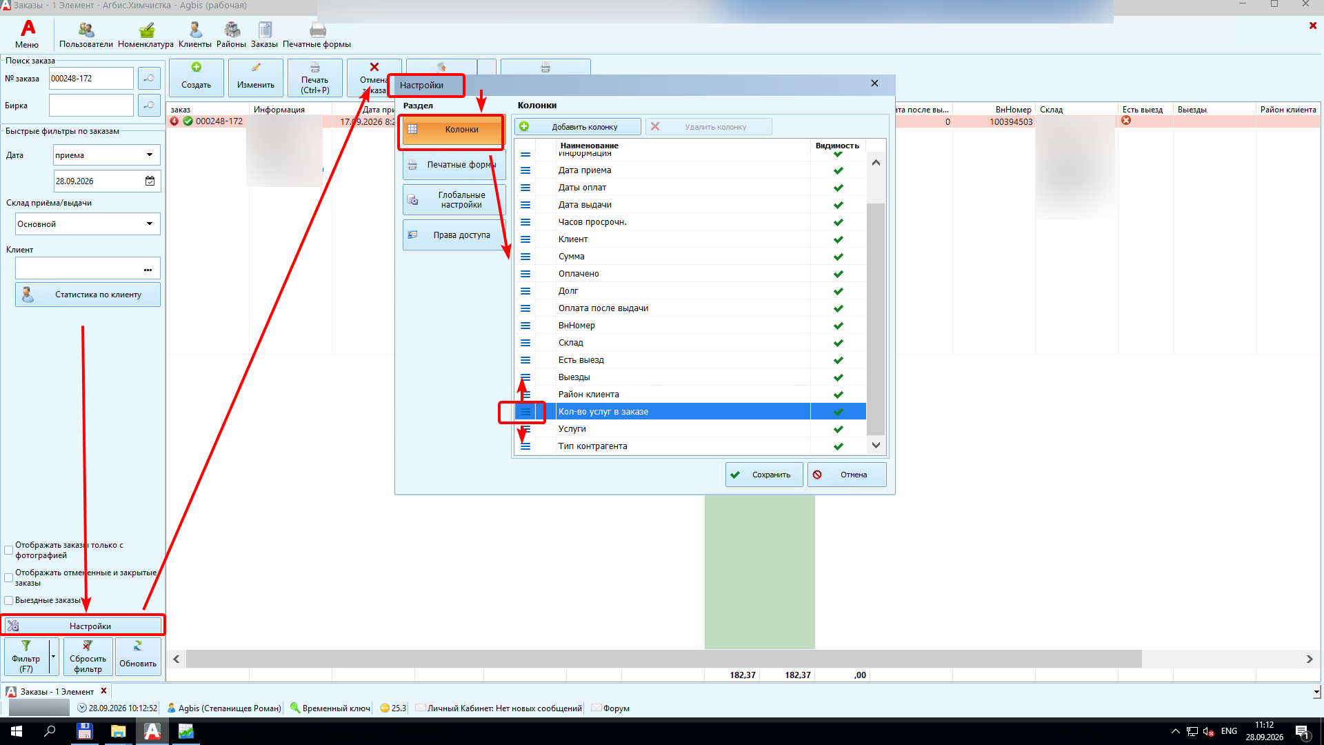The image size is (1324, 745).
Task: Click the Сохранить button
Action: tap(763, 475)
